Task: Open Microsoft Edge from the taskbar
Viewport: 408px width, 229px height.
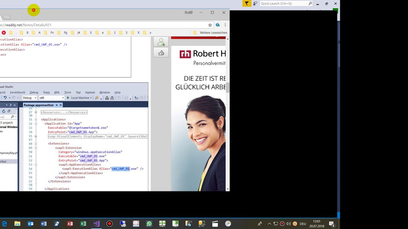Action: point(4,224)
